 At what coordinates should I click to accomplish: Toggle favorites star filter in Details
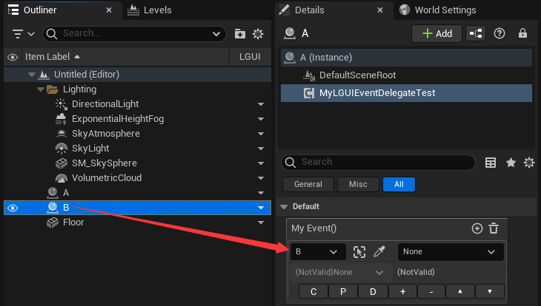[x=510, y=163]
